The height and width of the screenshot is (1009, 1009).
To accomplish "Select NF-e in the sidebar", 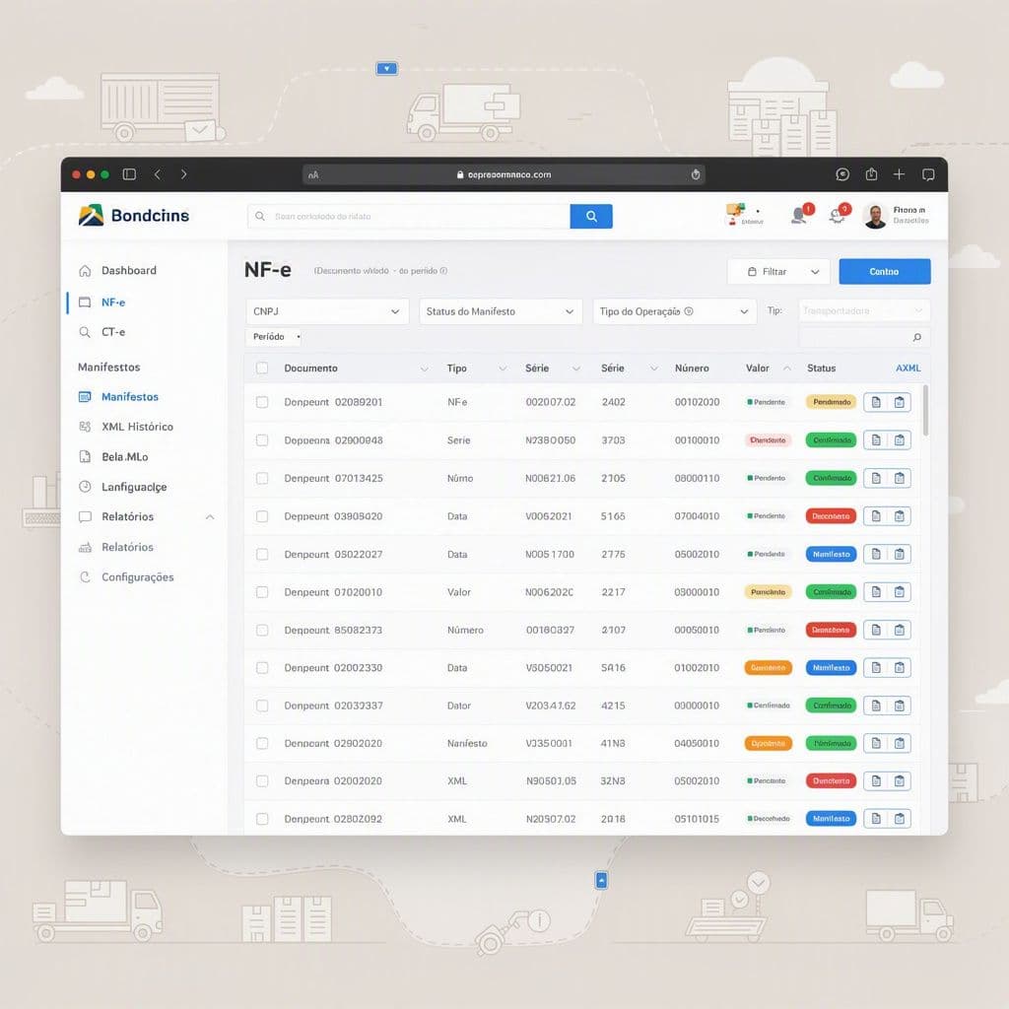I will (113, 302).
